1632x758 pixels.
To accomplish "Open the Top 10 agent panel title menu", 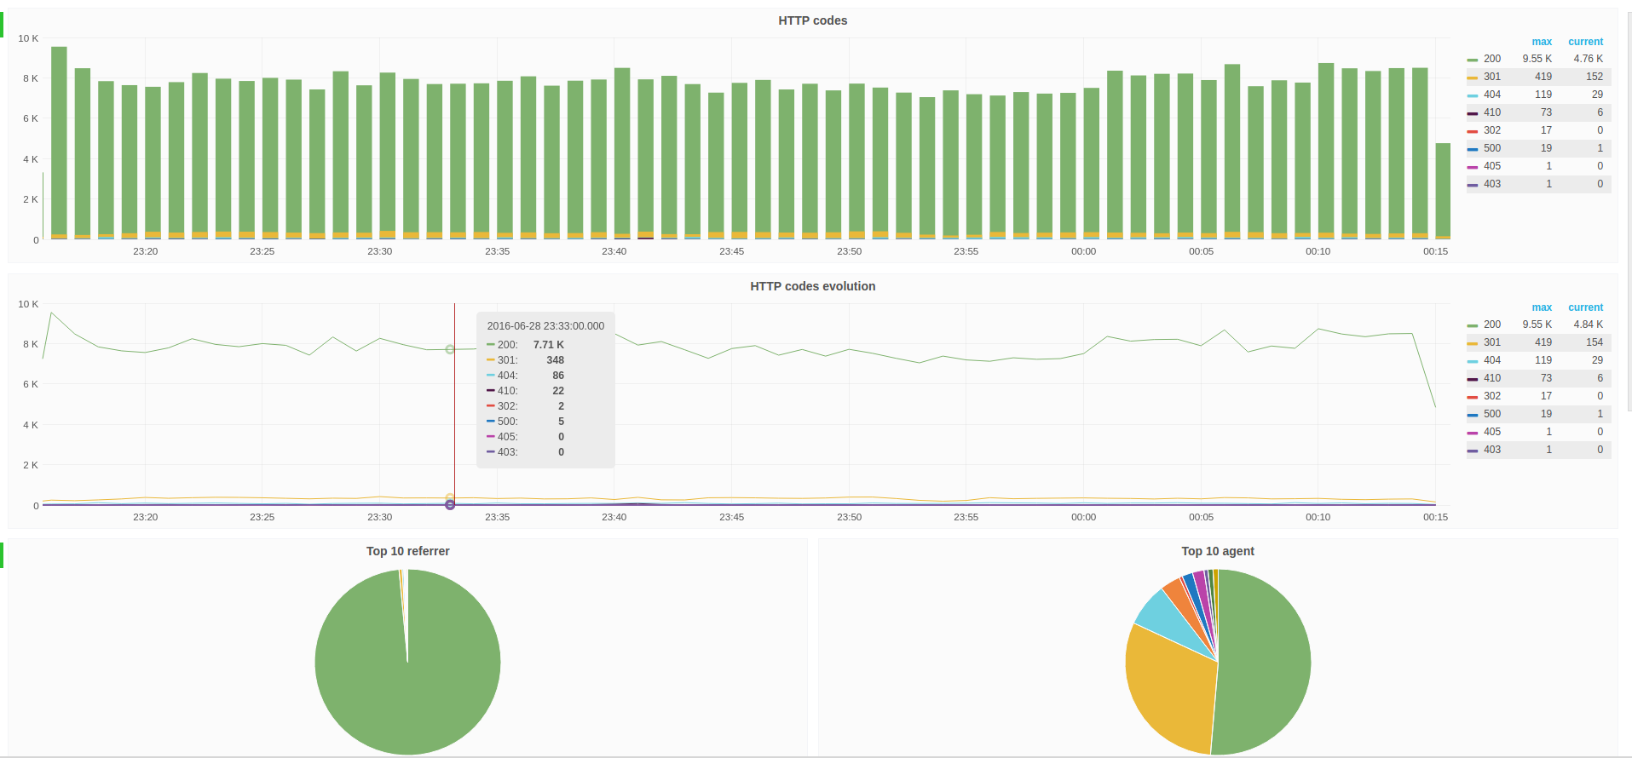I will [1217, 551].
